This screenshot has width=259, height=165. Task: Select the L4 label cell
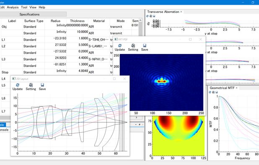(x=6, y=79)
